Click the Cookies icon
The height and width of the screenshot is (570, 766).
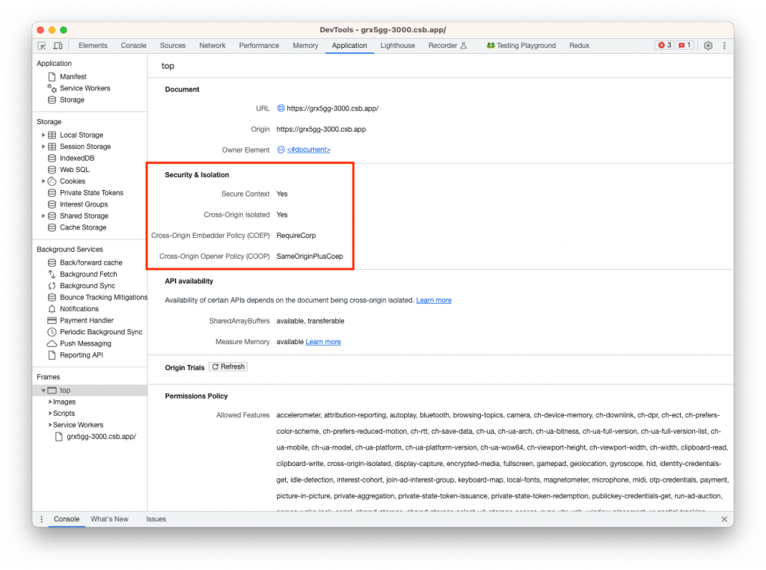point(52,181)
